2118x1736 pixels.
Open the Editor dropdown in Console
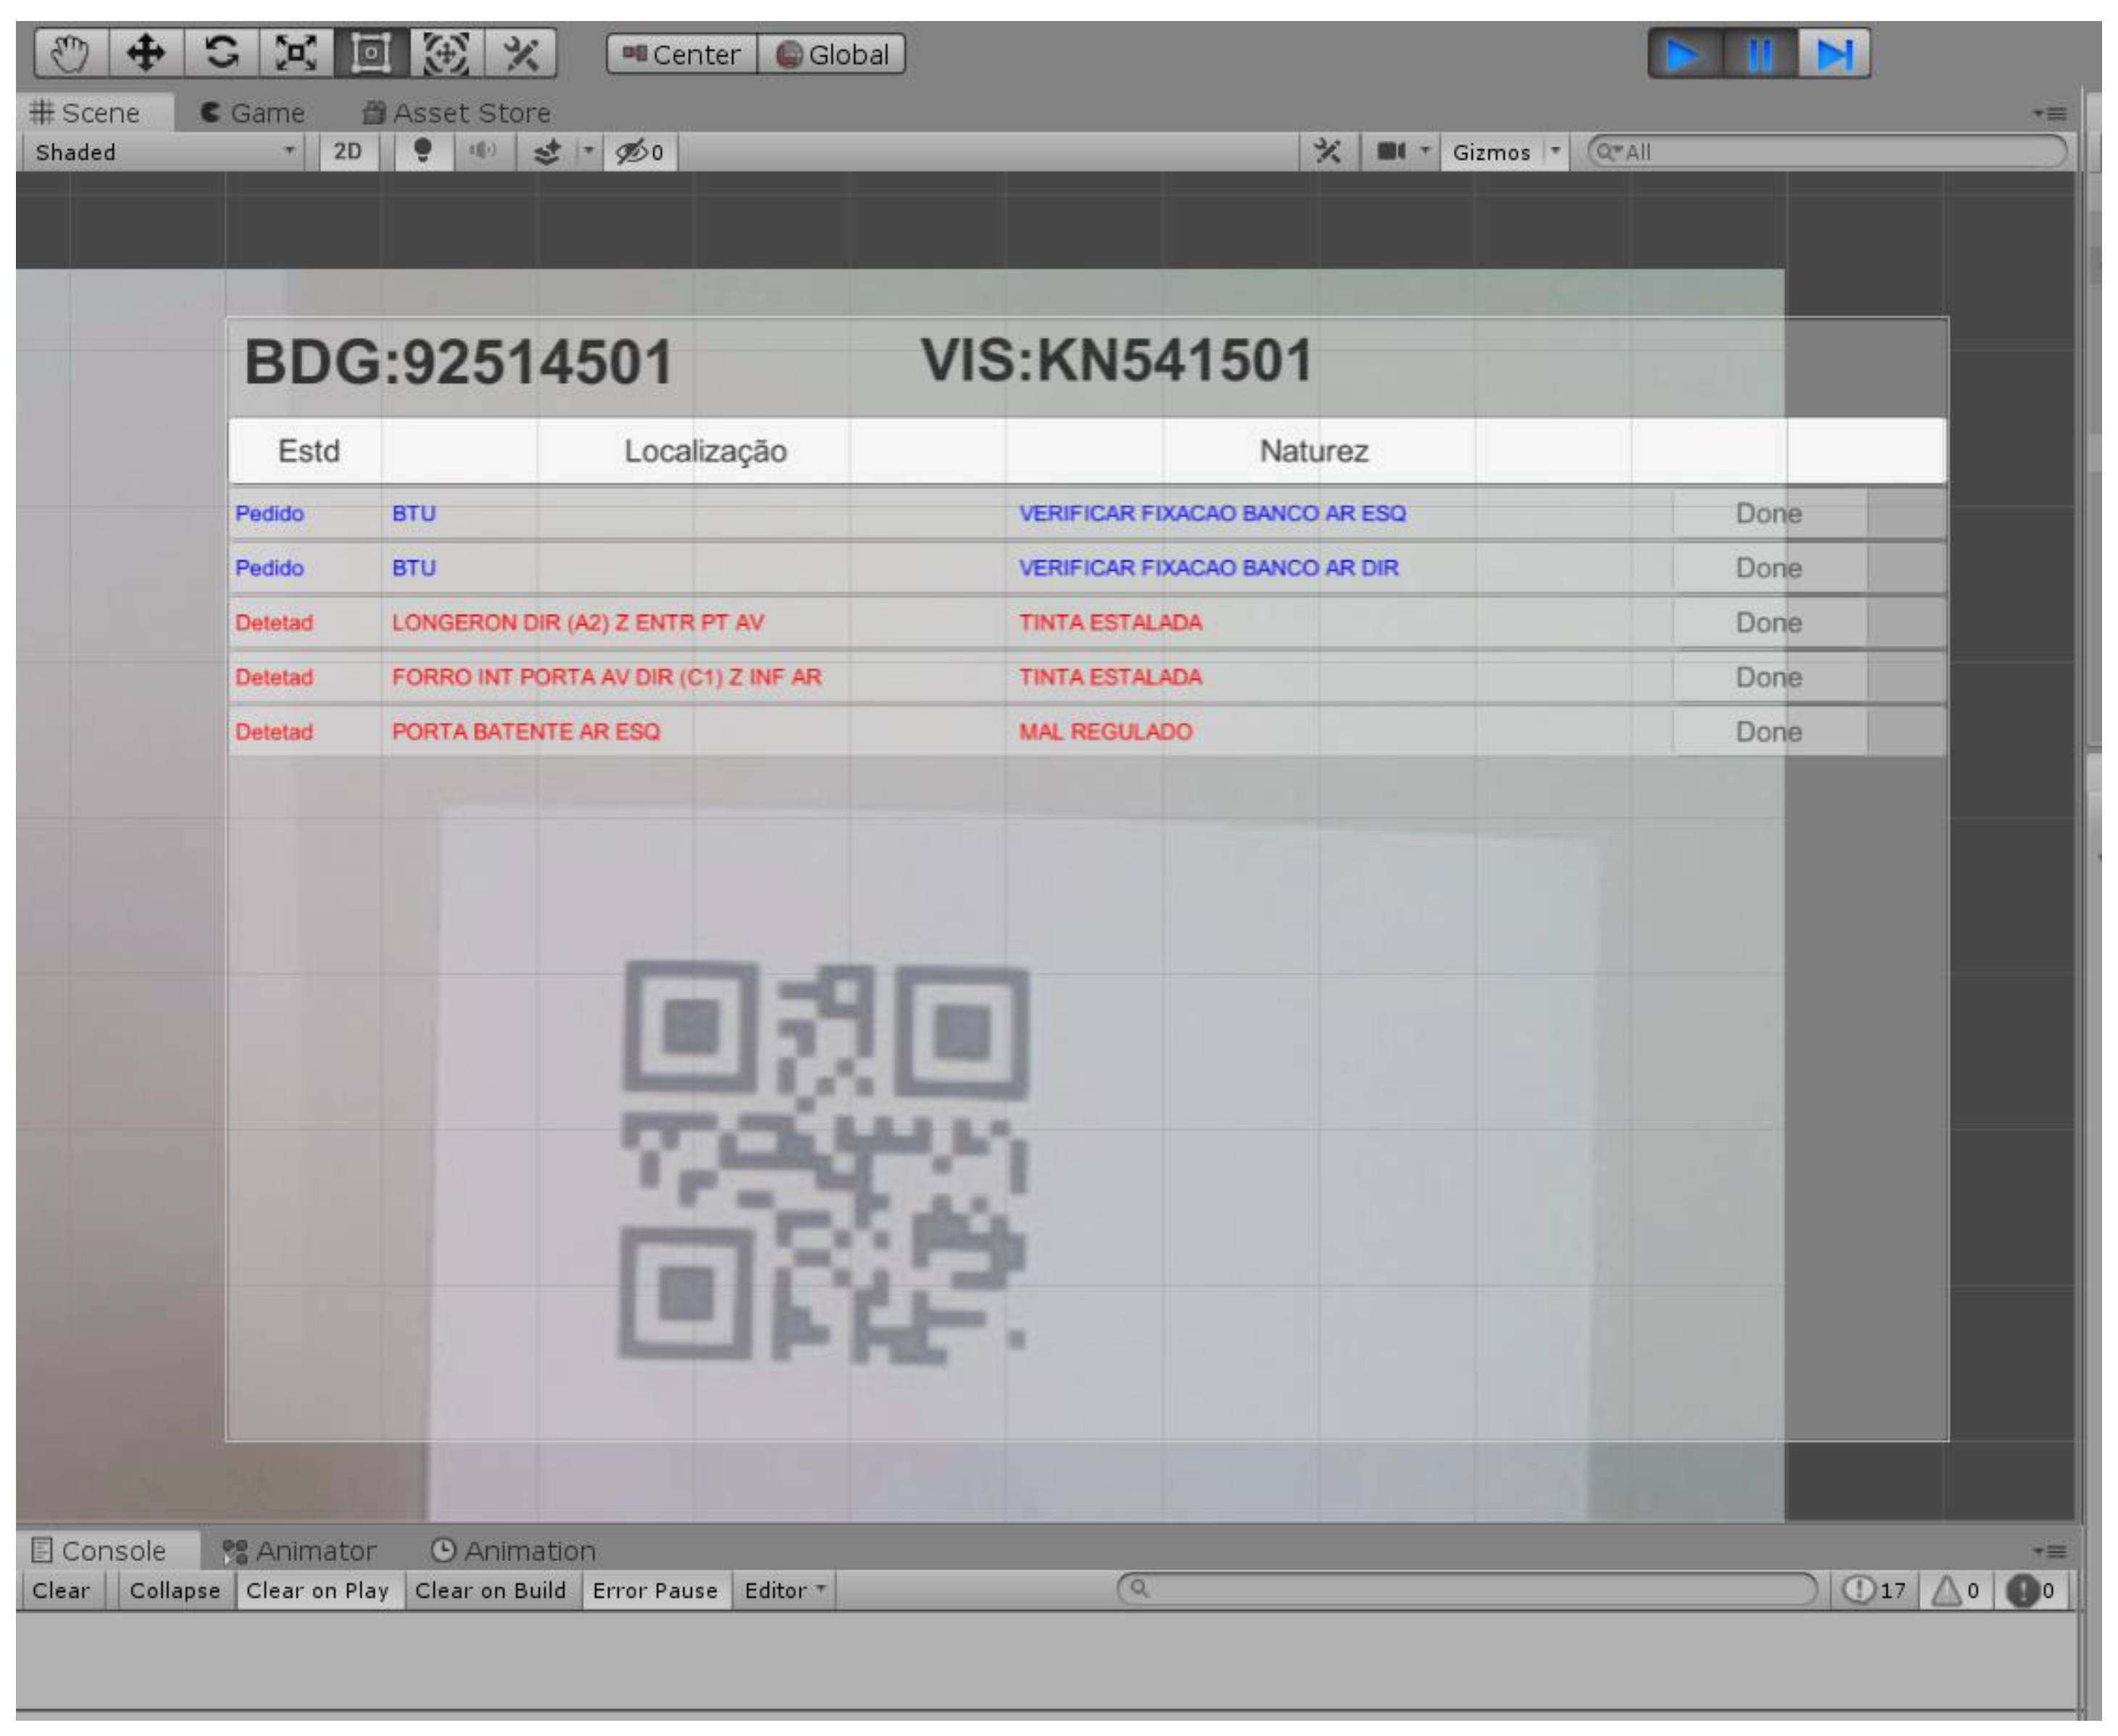785,1591
